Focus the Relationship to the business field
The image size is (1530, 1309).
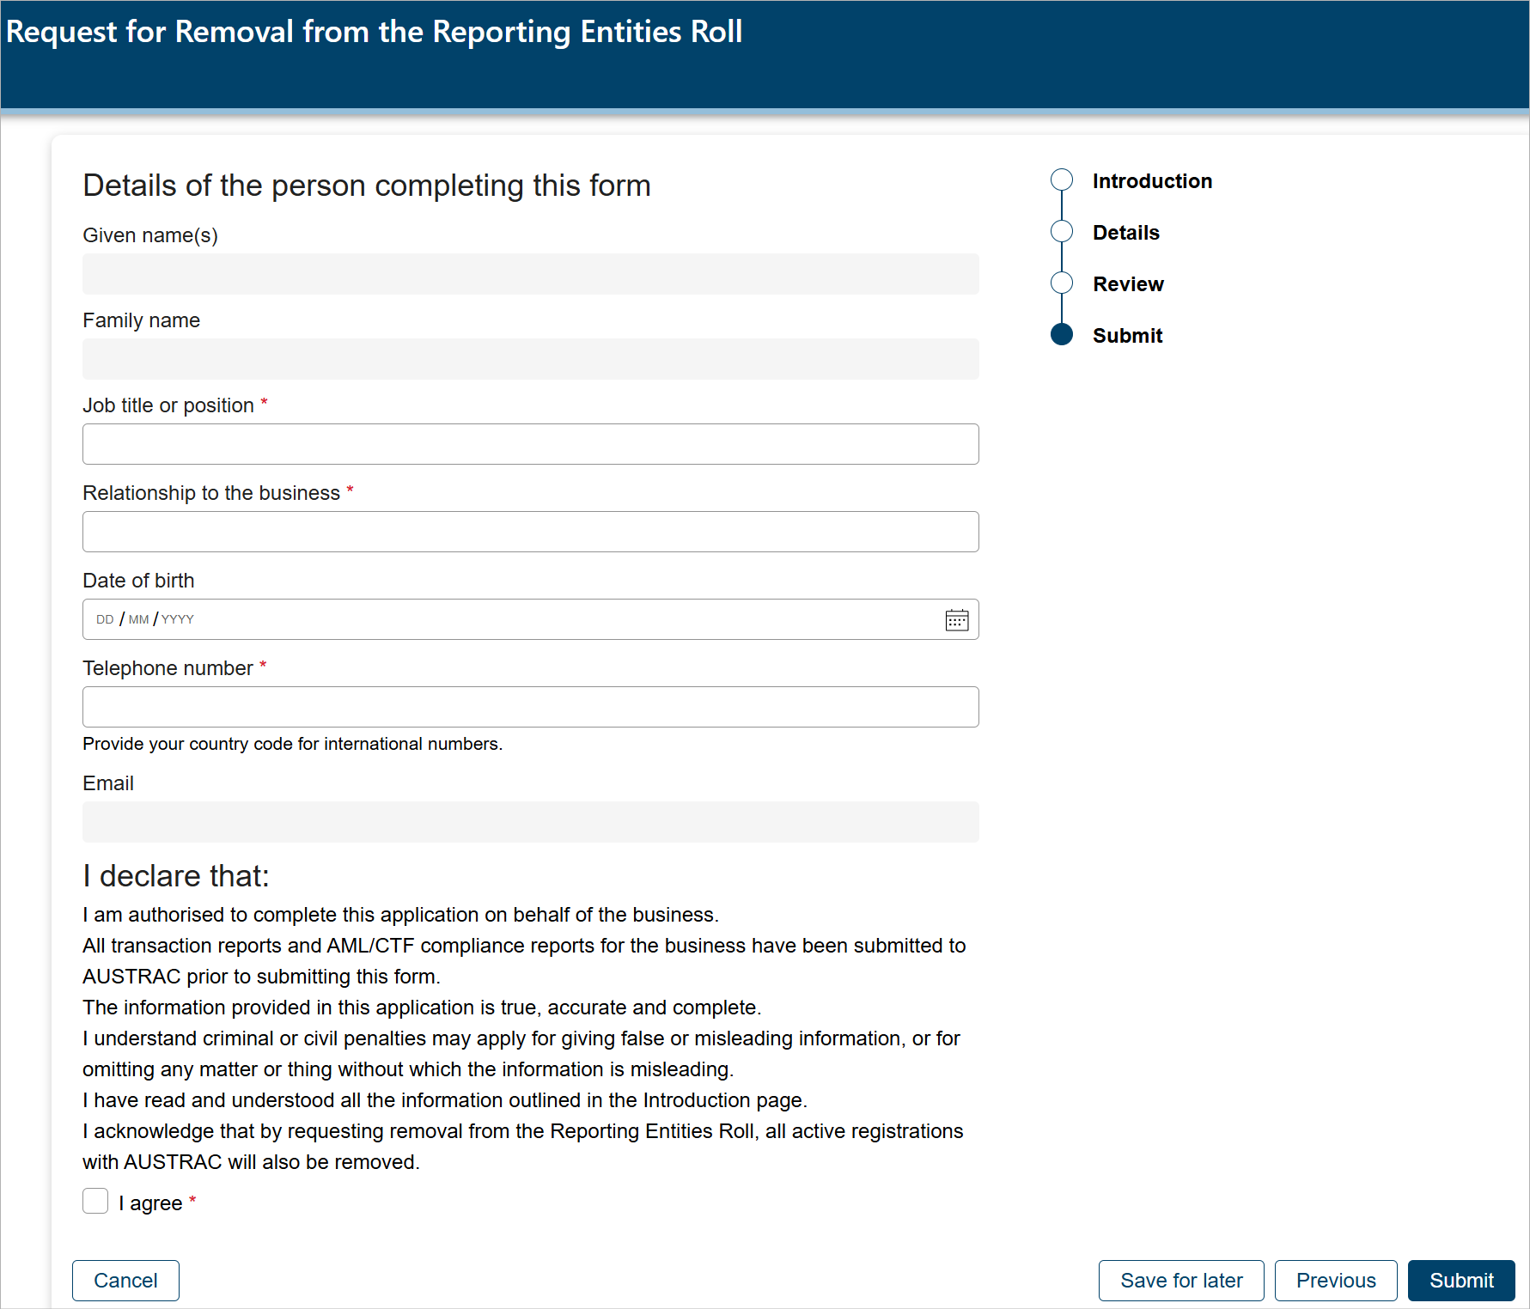[x=530, y=532]
